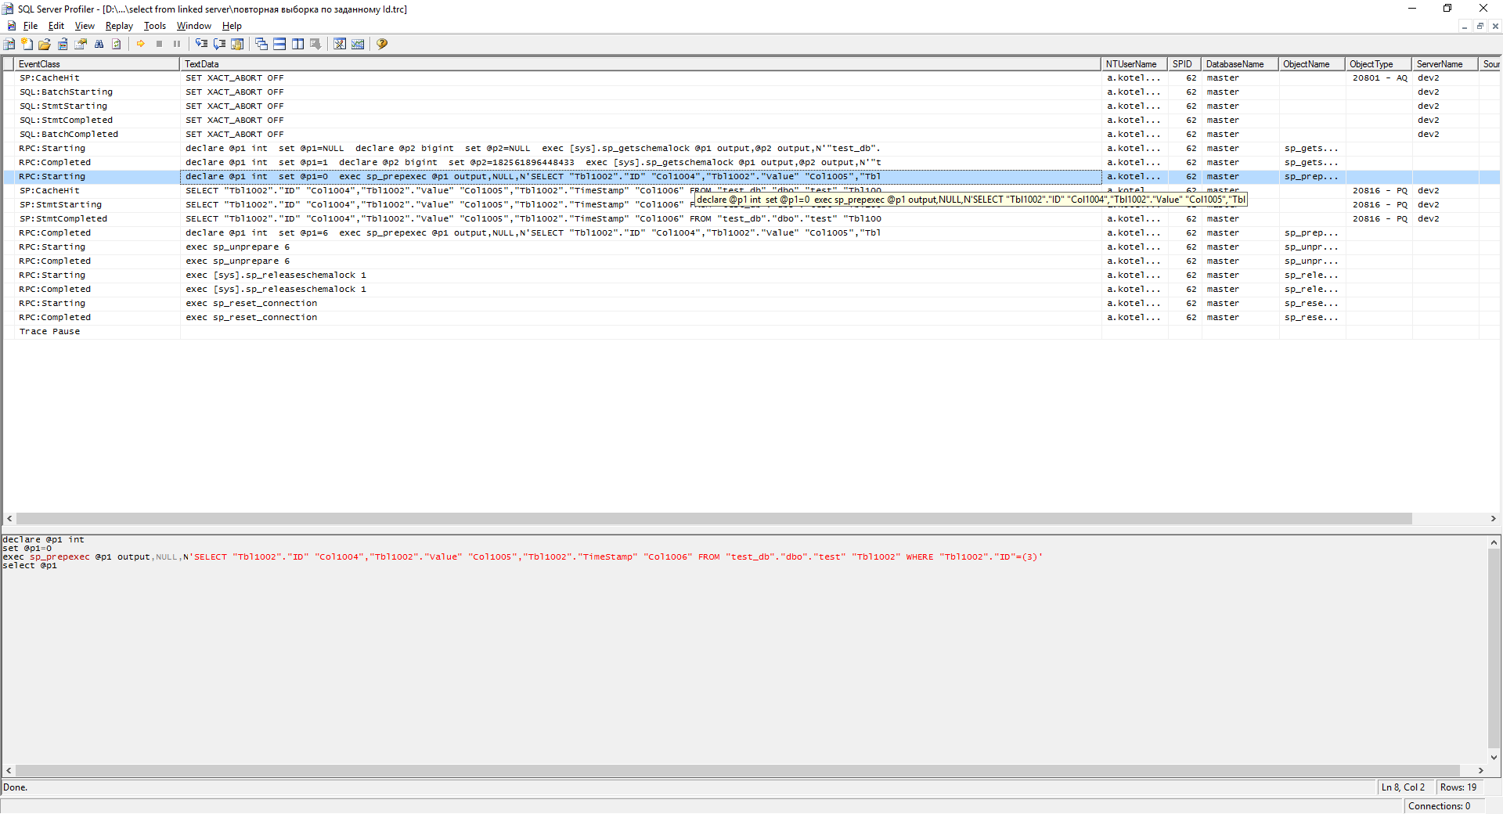Image resolution: width=1503 pixels, height=814 pixels.
Task: Cascade windows via toolbar icon
Action: coord(261,44)
